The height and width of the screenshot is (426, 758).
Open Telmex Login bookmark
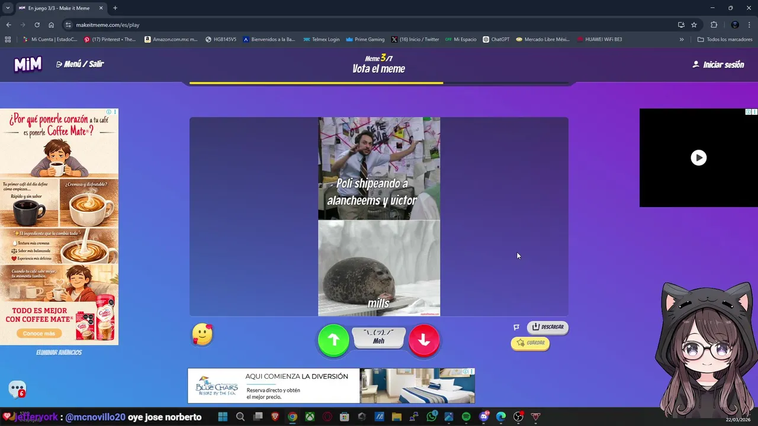tap(321, 40)
